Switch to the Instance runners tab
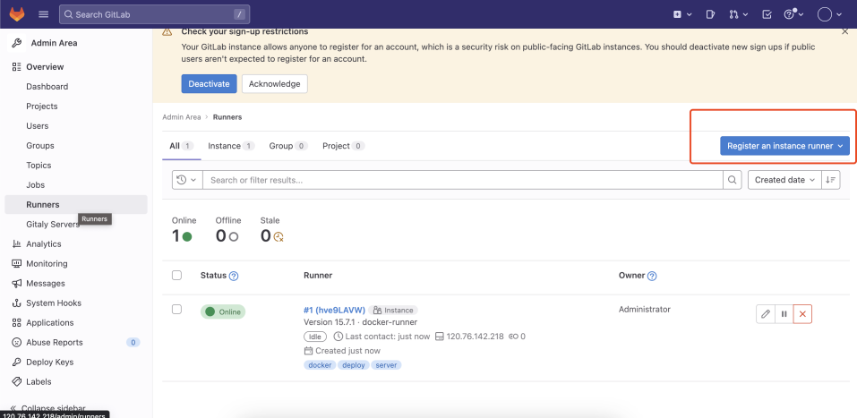 coord(231,146)
